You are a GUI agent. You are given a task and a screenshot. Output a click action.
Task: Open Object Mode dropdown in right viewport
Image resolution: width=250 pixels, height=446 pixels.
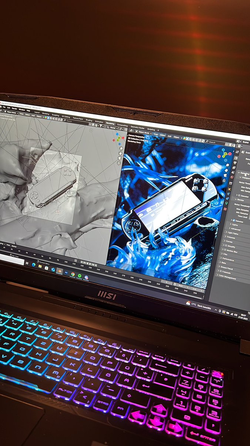coord(144,132)
